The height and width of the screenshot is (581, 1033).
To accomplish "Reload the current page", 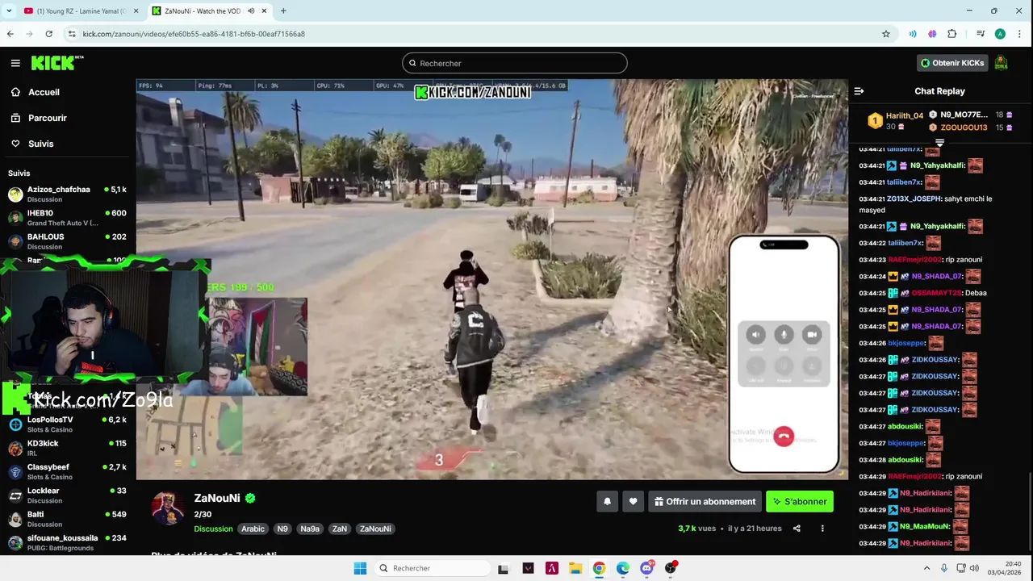I will (x=48, y=34).
